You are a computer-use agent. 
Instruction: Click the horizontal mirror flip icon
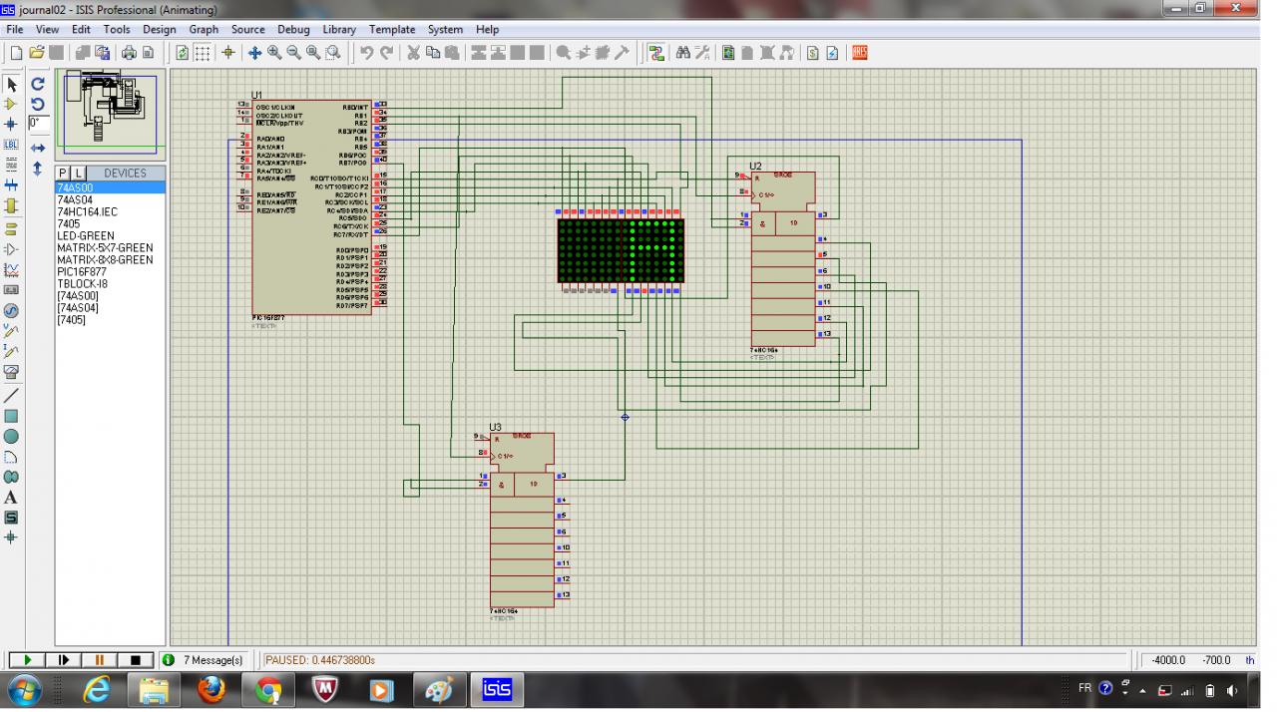[x=38, y=148]
